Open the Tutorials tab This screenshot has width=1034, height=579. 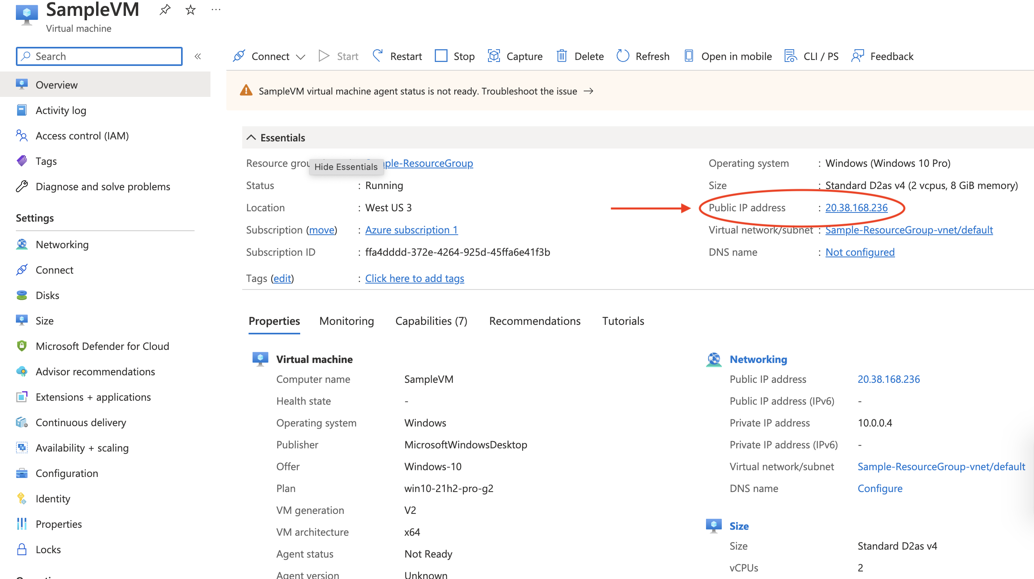click(623, 321)
